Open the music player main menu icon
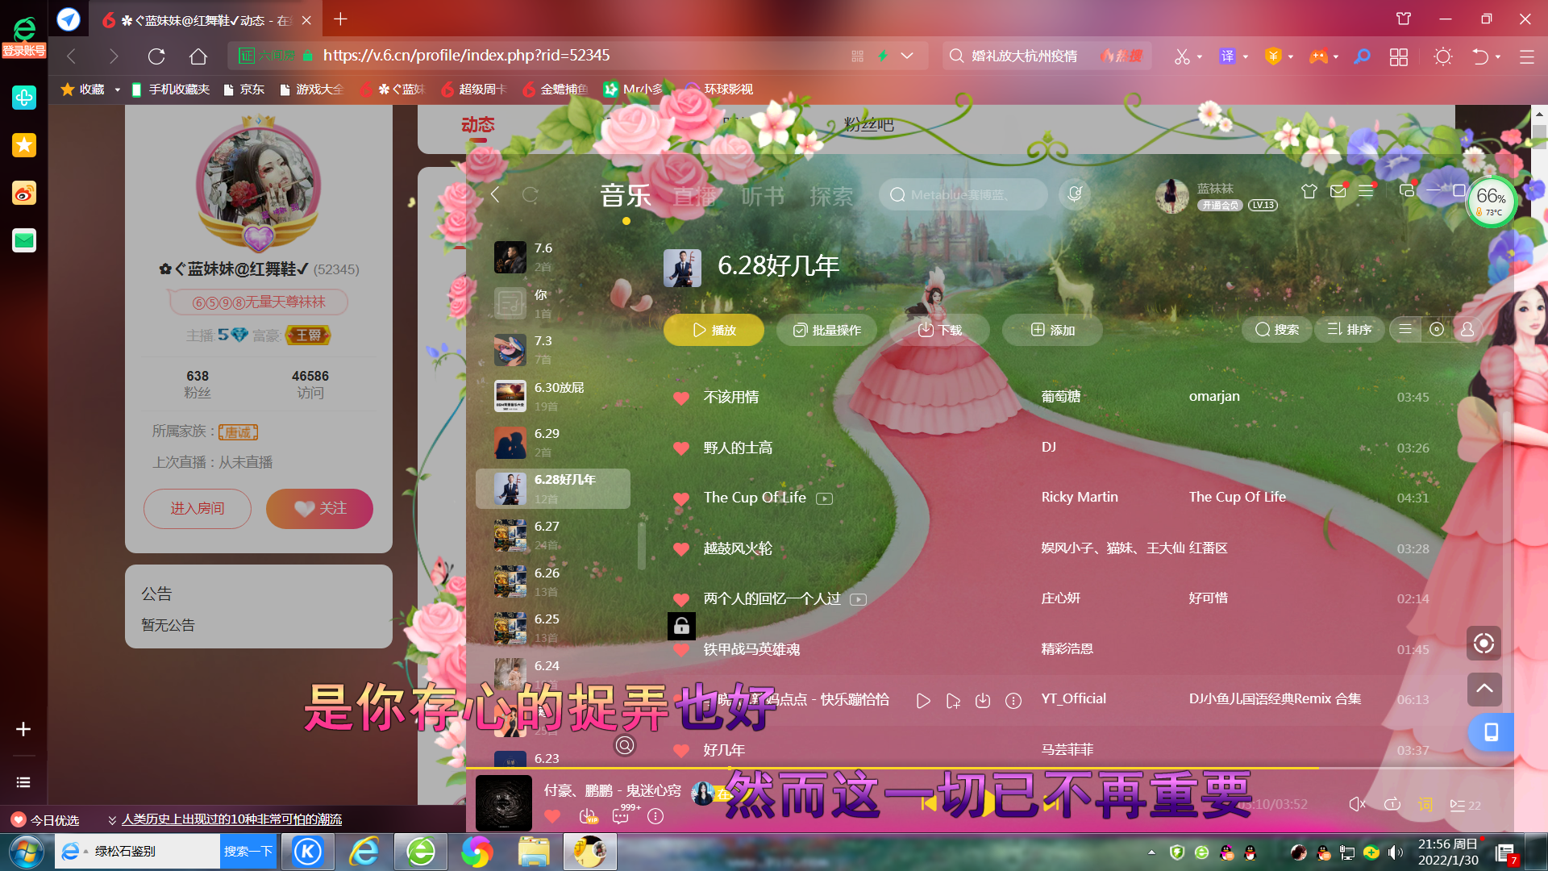1548x871 pixels. point(1366,191)
